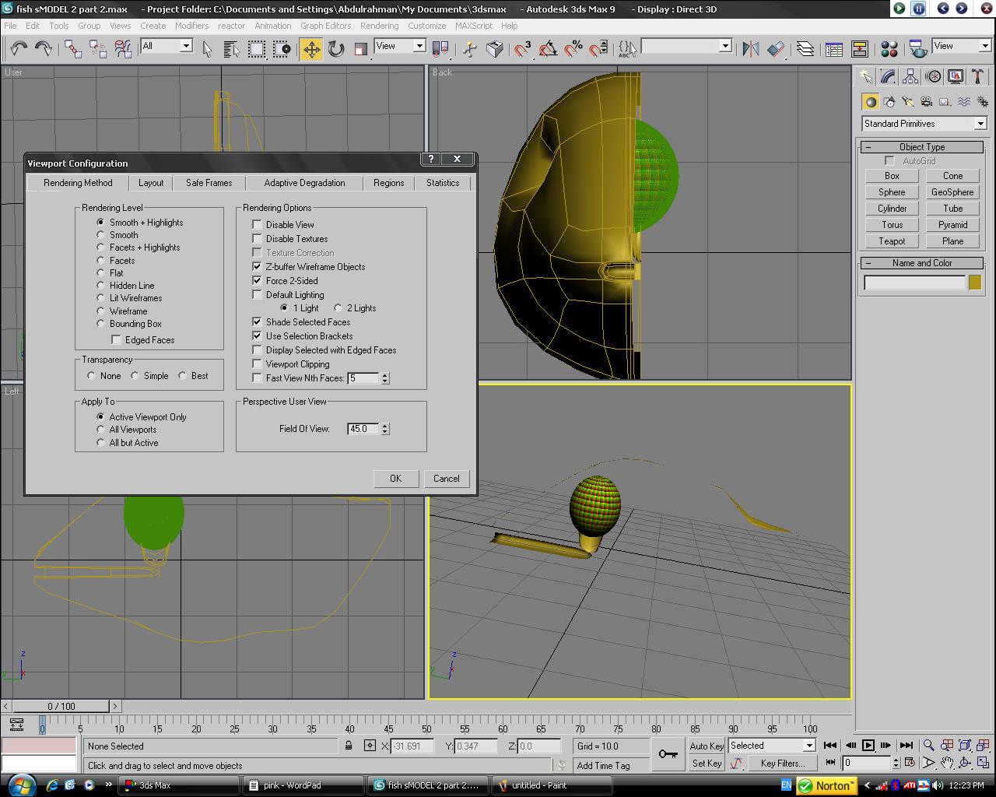Switch to Hierarchy command panel tab
Image resolution: width=996 pixels, height=797 pixels.
pyautogui.click(x=910, y=76)
